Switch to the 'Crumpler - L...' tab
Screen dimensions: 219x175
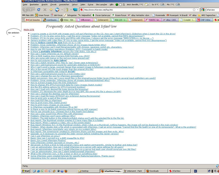[187, 20]
